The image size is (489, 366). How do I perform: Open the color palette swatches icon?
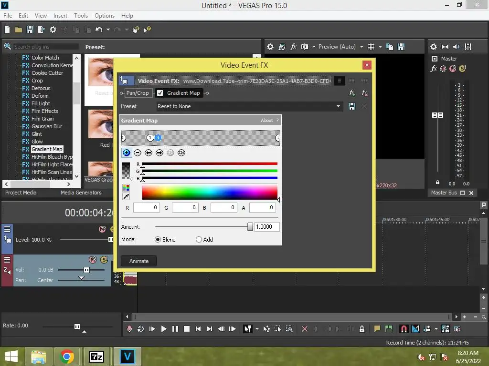(126, 188)
